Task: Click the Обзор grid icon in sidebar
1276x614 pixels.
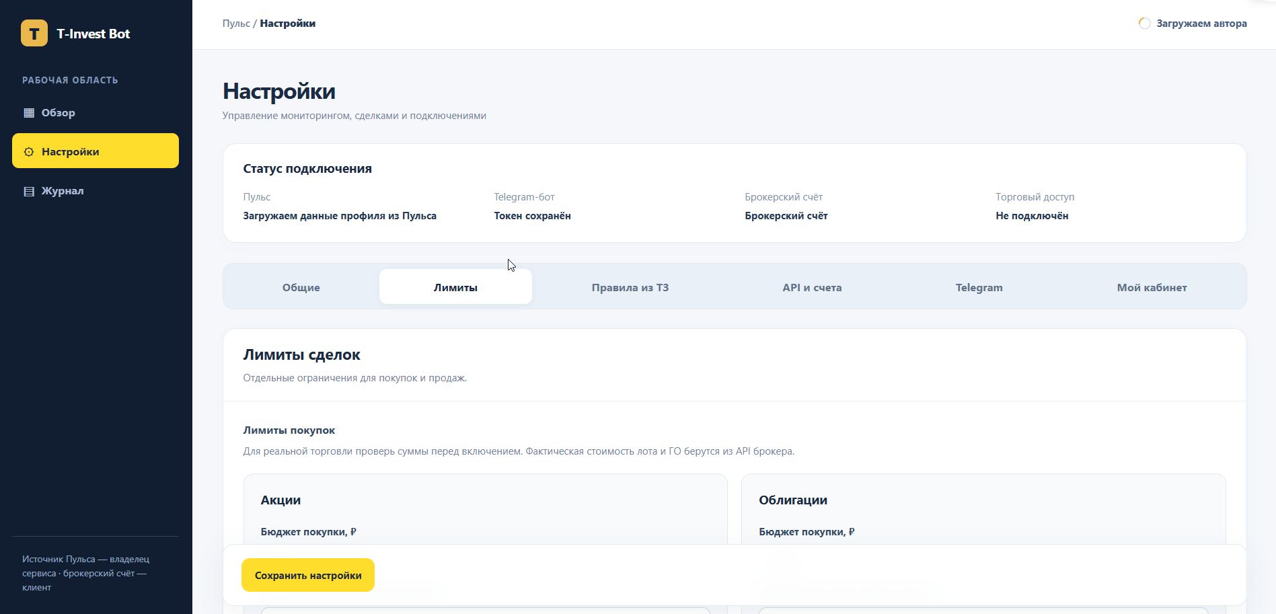Action: (x=29, y=113)
